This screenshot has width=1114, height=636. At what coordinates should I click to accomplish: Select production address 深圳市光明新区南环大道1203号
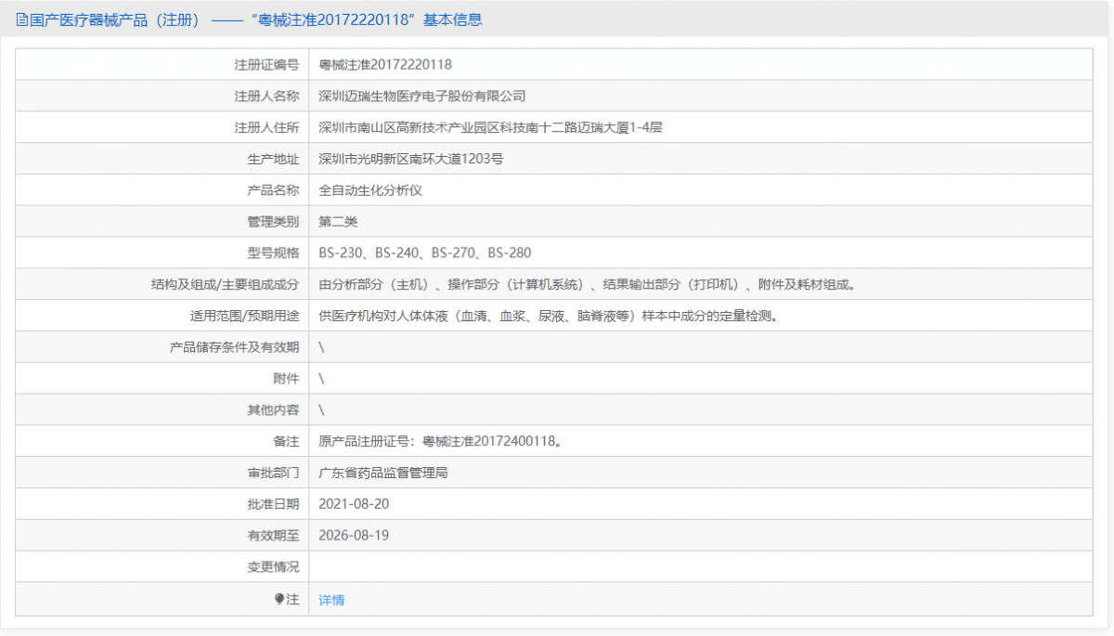click(411, 159)
